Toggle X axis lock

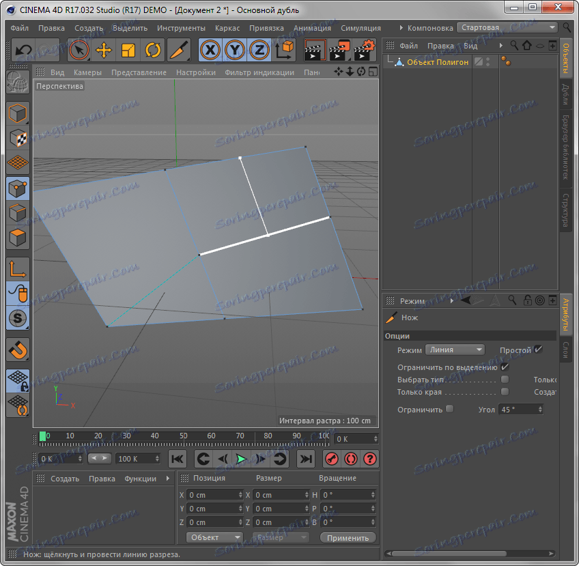pyautogui.click(x=210, y=50)
